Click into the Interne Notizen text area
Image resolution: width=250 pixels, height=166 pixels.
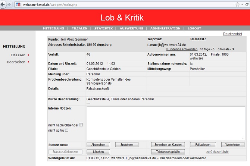[166, 123]
